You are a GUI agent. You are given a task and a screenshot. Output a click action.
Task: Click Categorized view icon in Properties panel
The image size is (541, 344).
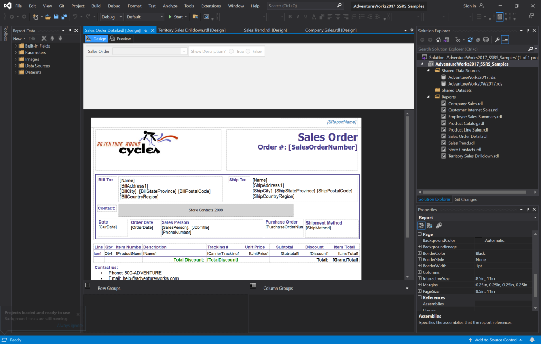coord(422,225)
